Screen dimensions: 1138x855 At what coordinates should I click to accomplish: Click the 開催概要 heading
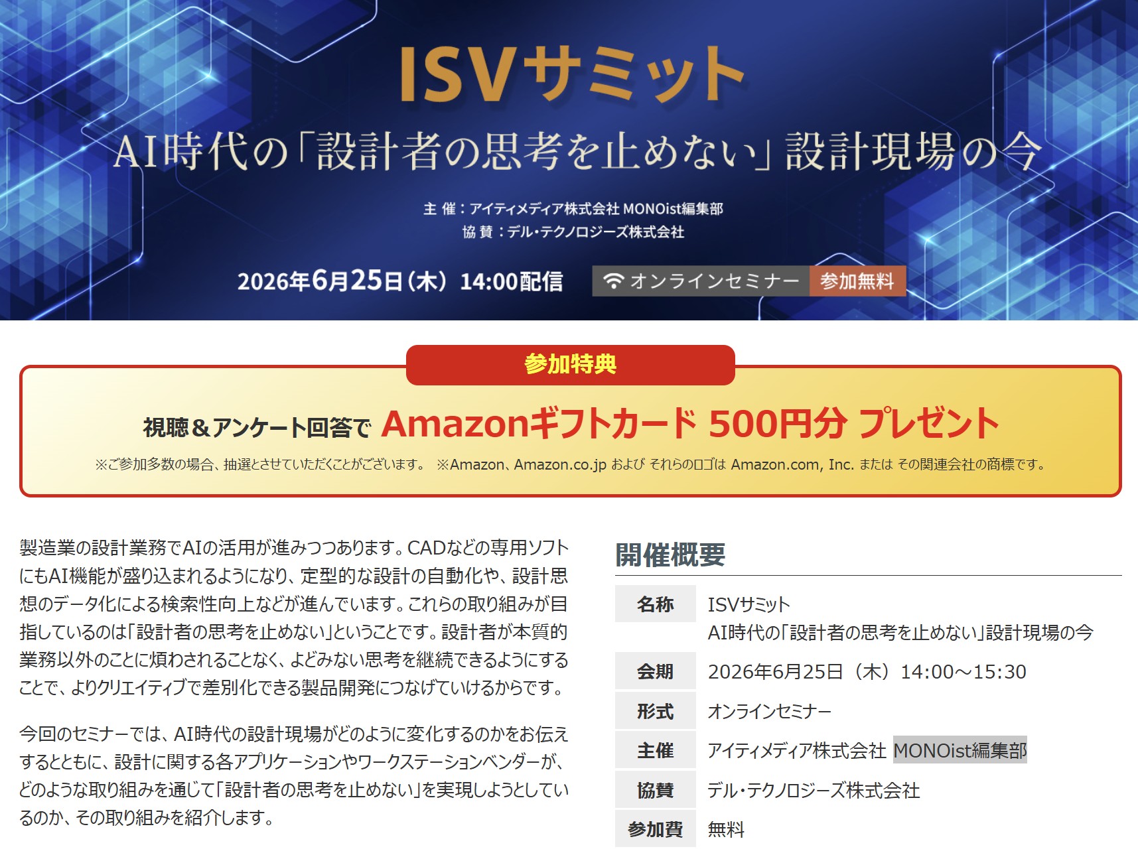click(x=670, y=555)
